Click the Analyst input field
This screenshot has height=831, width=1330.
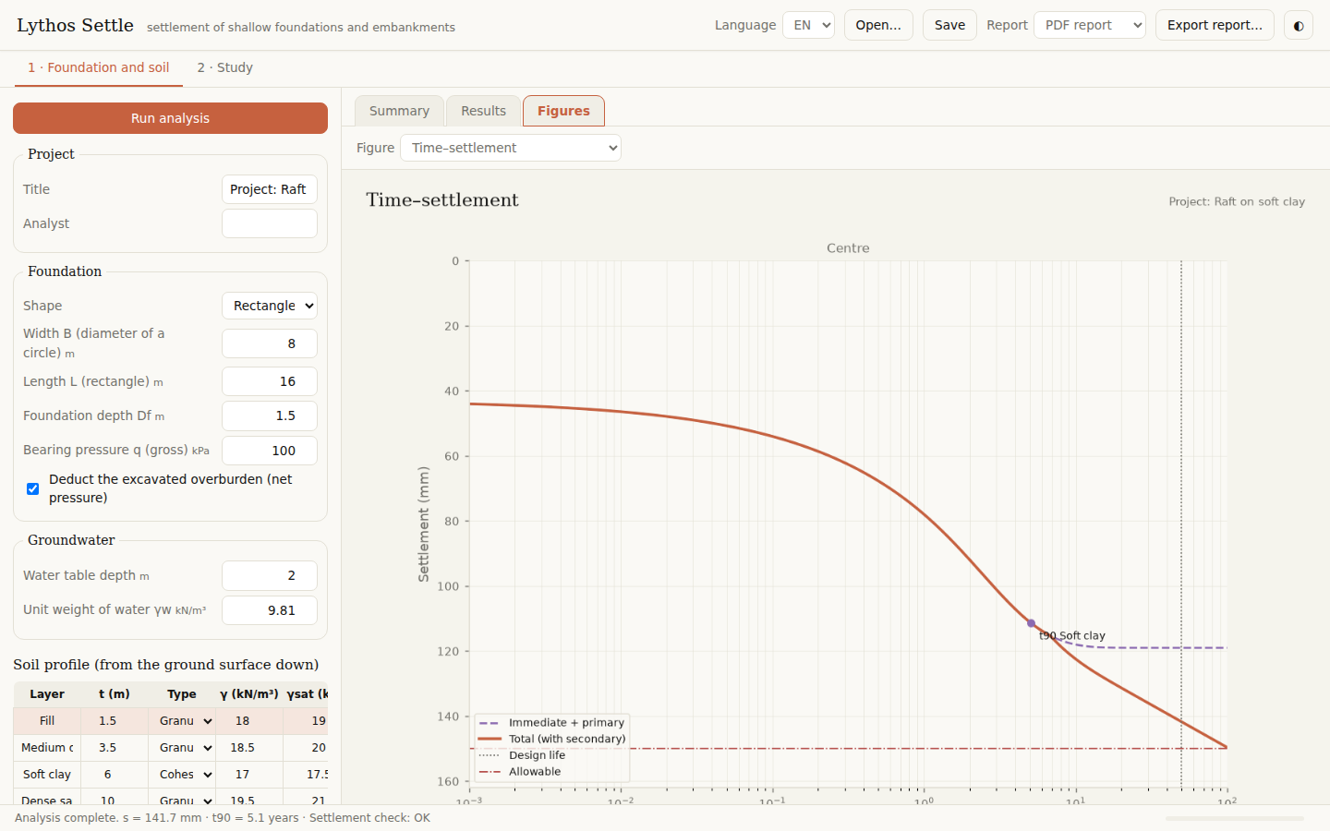270,223
